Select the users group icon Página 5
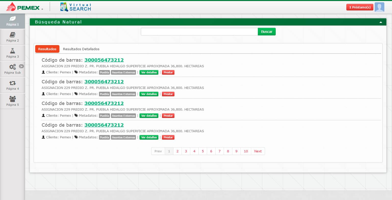The height and width of the screenshot is (200, 392). click(12, 99)
